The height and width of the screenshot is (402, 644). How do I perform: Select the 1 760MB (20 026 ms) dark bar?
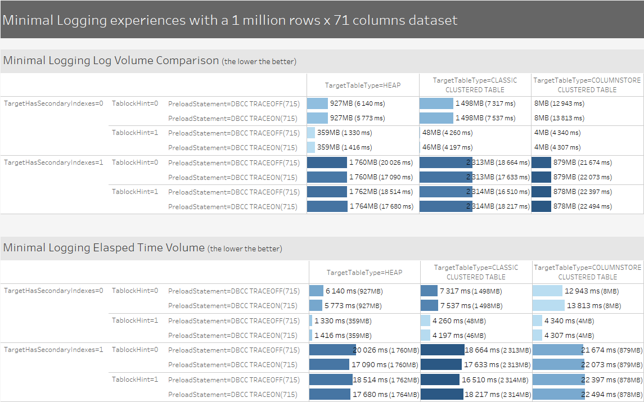click(x=327, y=162)
